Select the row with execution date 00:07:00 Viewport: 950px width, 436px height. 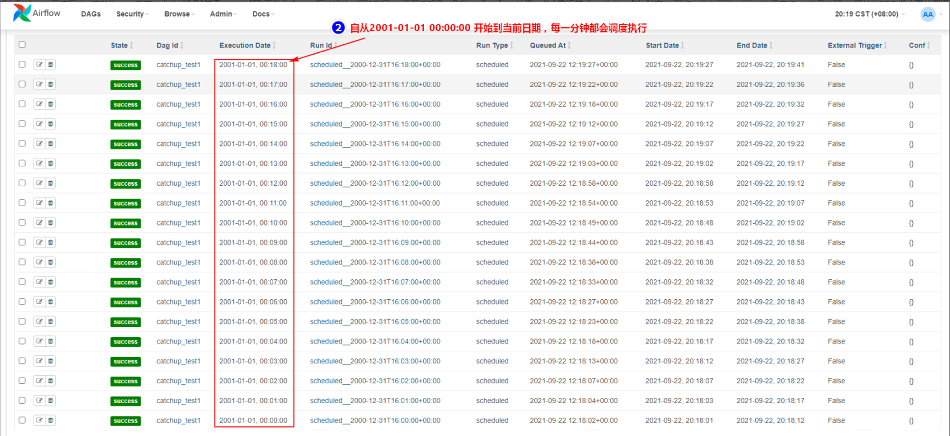click(x=22, y=282)
